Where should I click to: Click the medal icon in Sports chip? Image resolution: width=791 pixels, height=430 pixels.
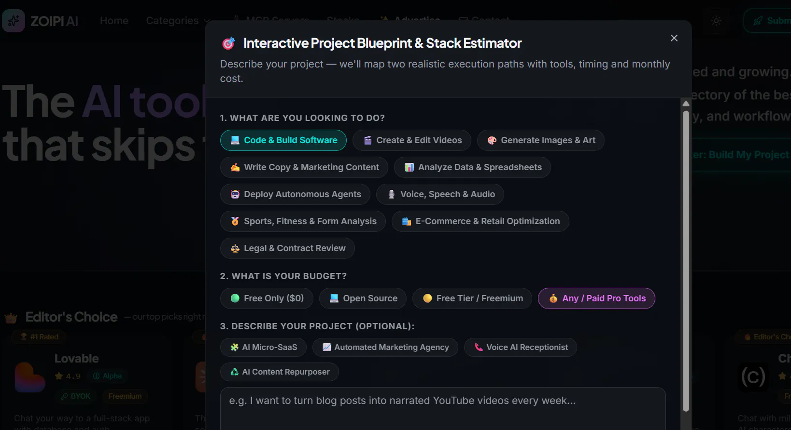tap(235, 221)
